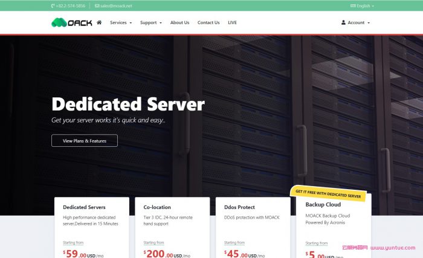Click the Account user icon
The height and width of the screenshot is (258, 423).
pos(343,22)
